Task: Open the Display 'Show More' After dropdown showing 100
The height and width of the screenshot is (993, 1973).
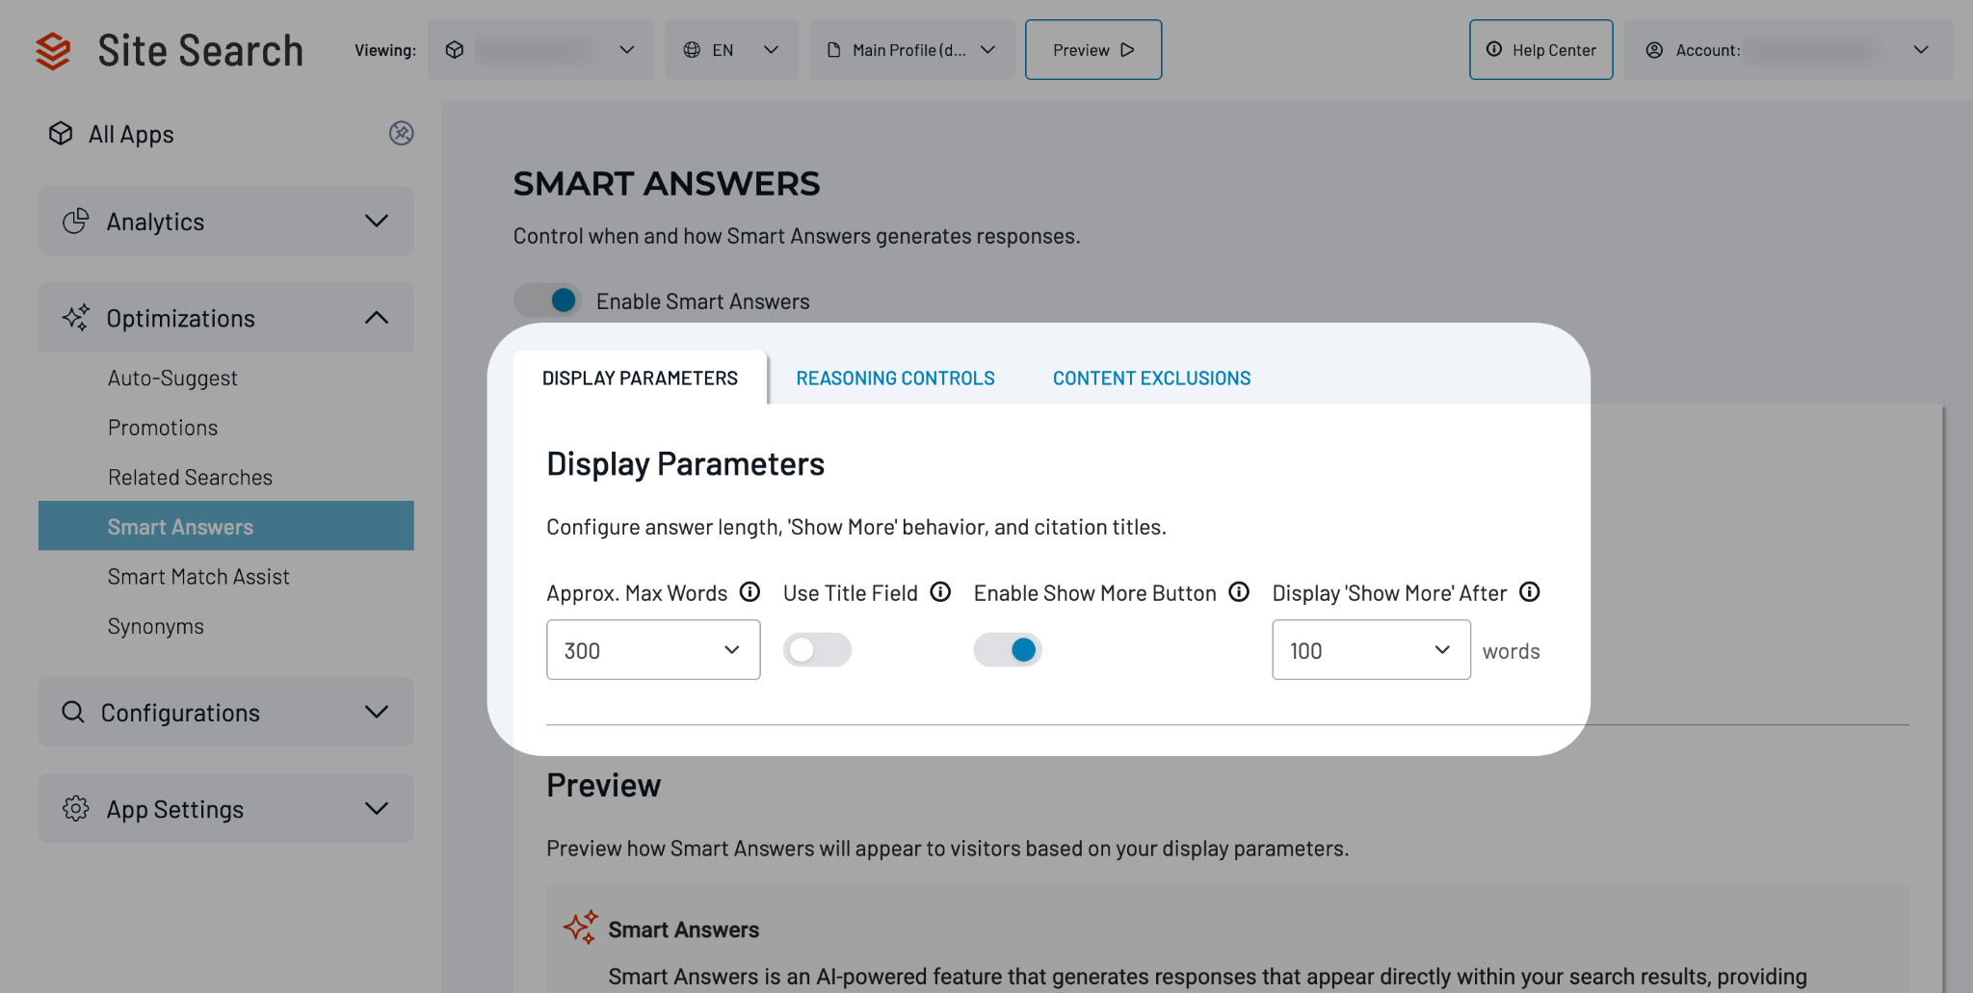Action: tap(1371, 650)
